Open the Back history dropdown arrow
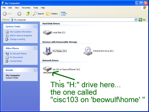 click(14, 14)
